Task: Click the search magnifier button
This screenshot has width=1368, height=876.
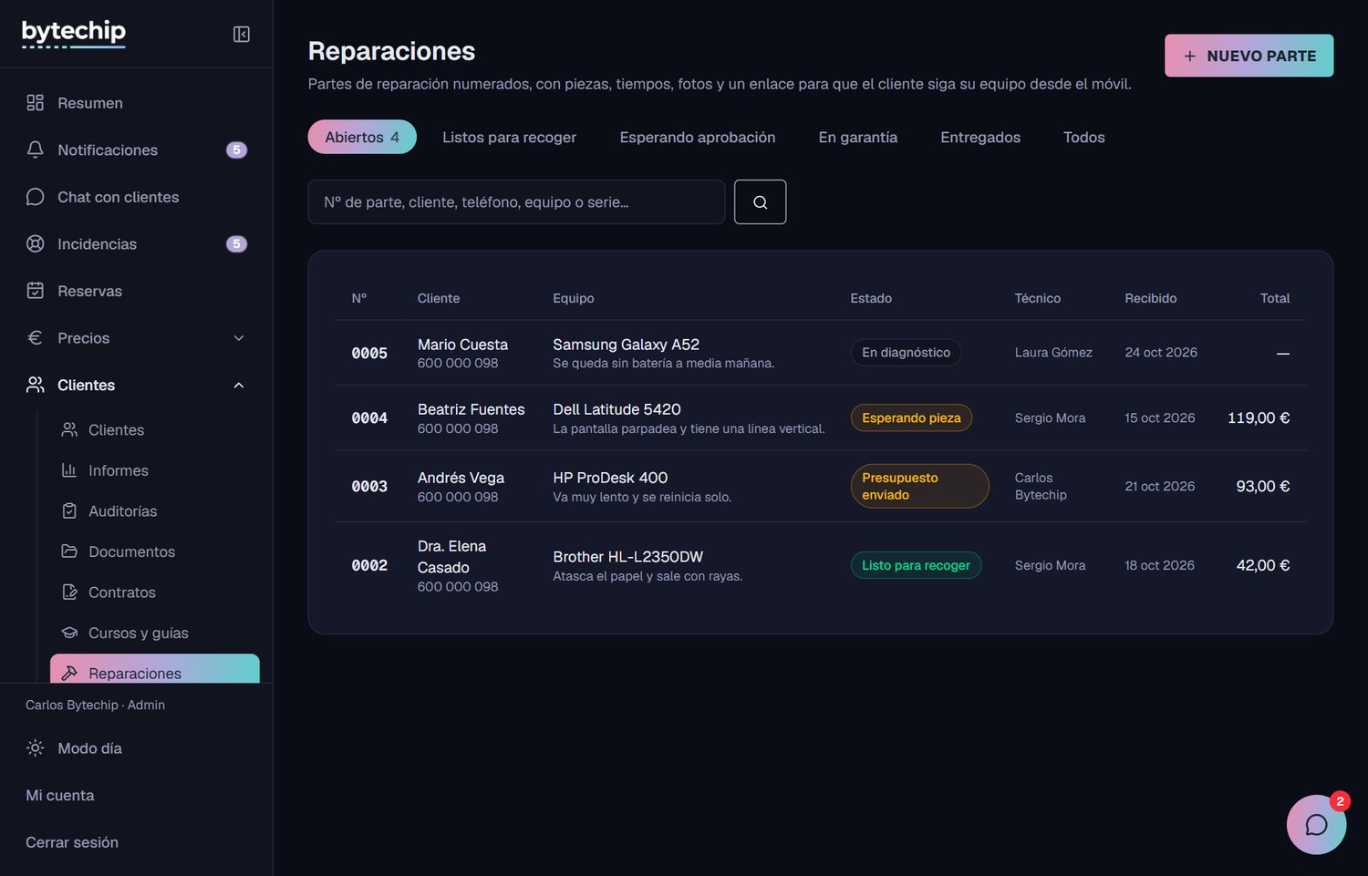Action: tap(760, 201)
